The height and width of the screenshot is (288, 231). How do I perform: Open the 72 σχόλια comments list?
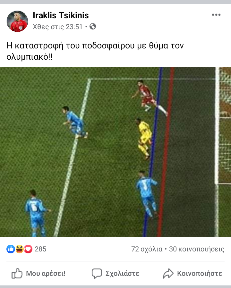(147, 249)
